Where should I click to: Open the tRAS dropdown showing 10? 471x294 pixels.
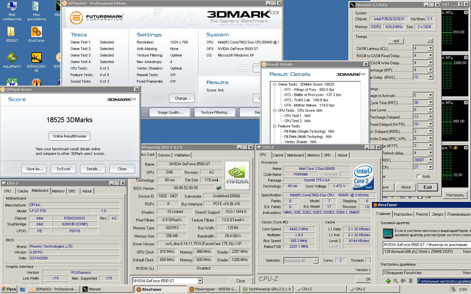pyautogui.click(x=430, y=77)
